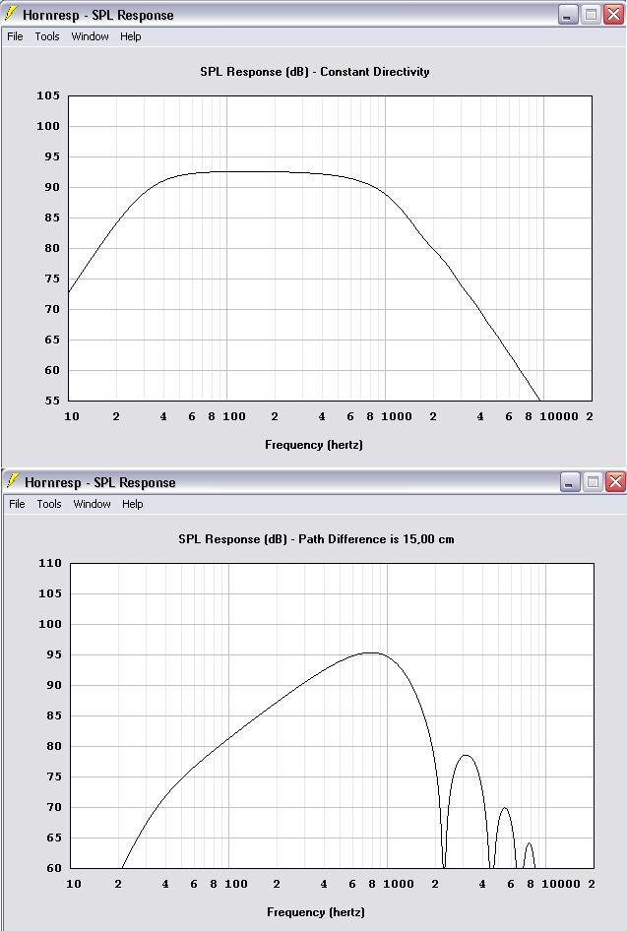Click the 10000 frequency label on top chart

[559, 416]
